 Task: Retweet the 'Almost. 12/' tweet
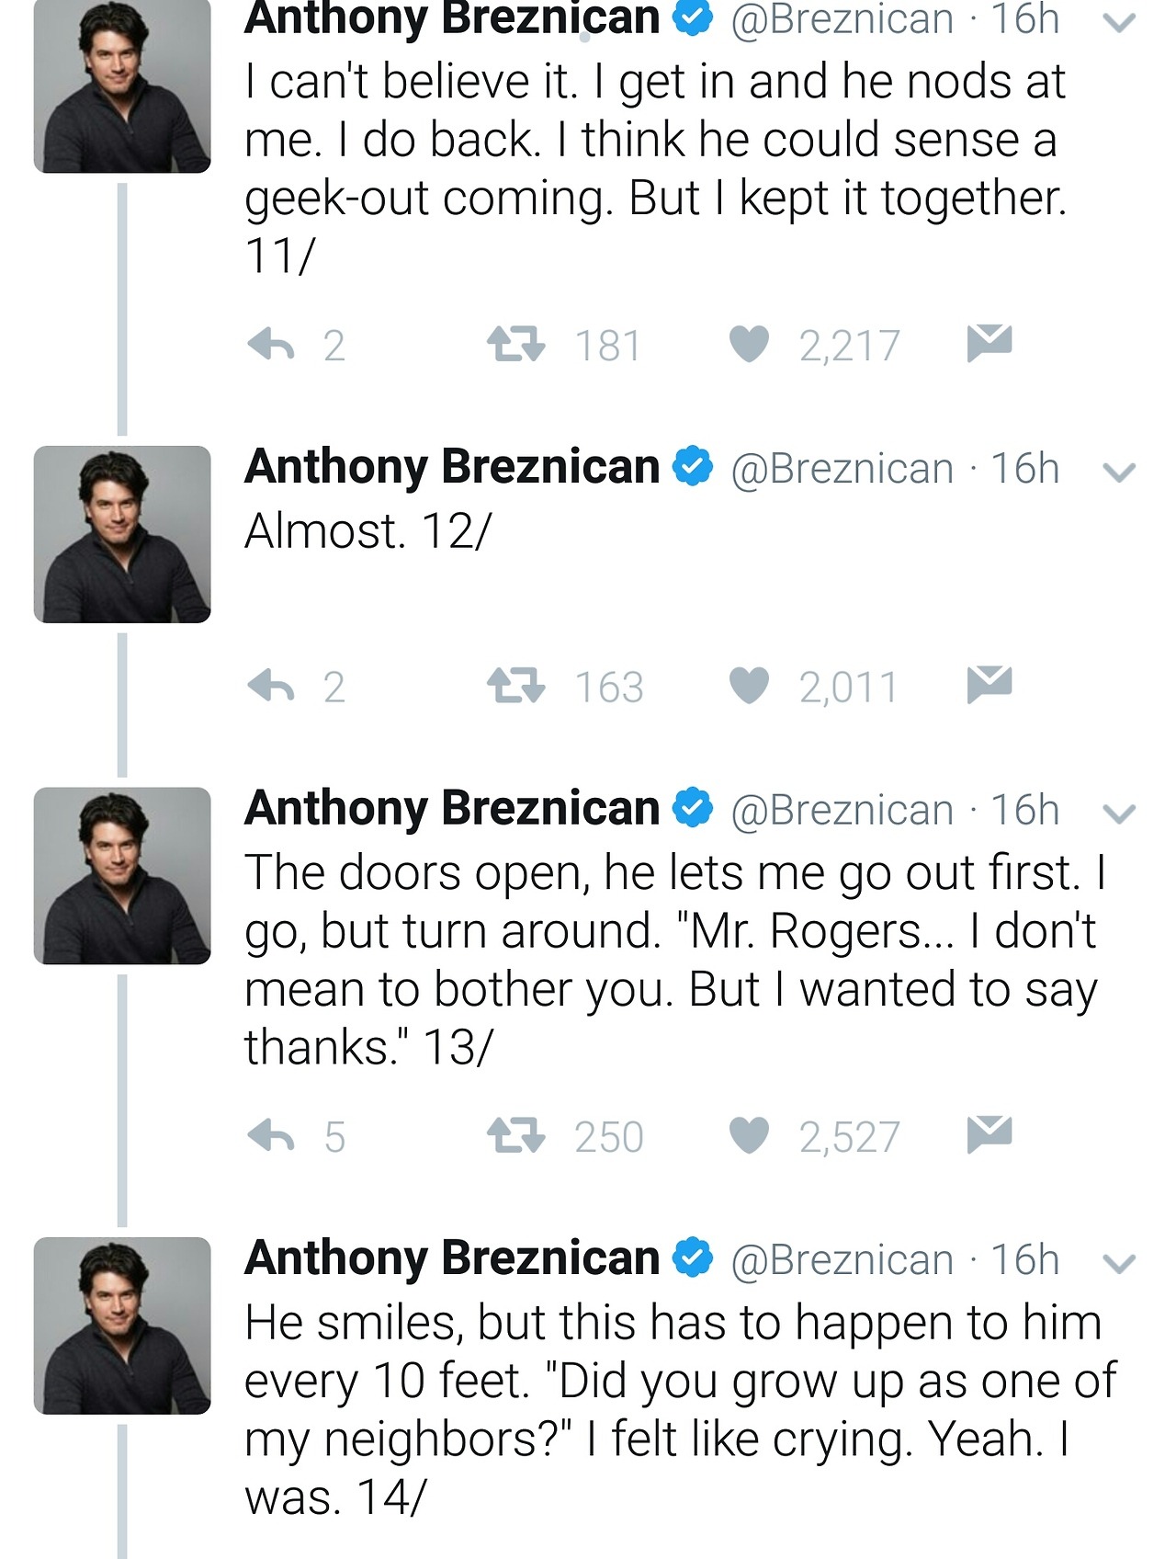pyautogui.click(x=515, y=687)
